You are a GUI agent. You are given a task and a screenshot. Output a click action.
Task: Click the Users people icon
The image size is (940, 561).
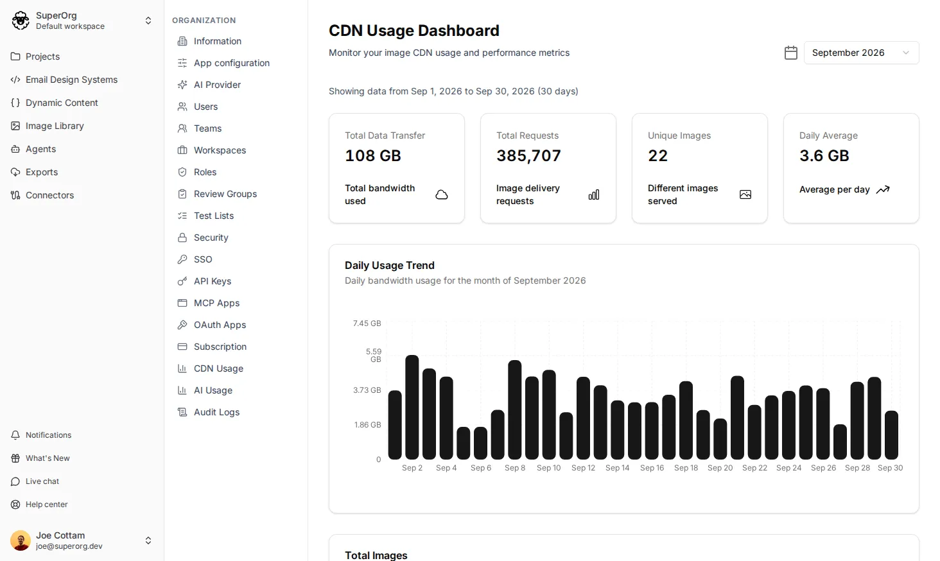coord(182,107)
